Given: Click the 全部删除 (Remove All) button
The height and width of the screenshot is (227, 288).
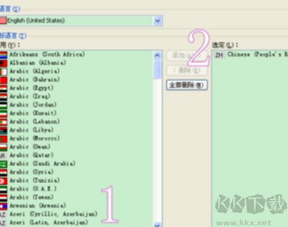Looking at the screenshot, I should tap(187, 85).
